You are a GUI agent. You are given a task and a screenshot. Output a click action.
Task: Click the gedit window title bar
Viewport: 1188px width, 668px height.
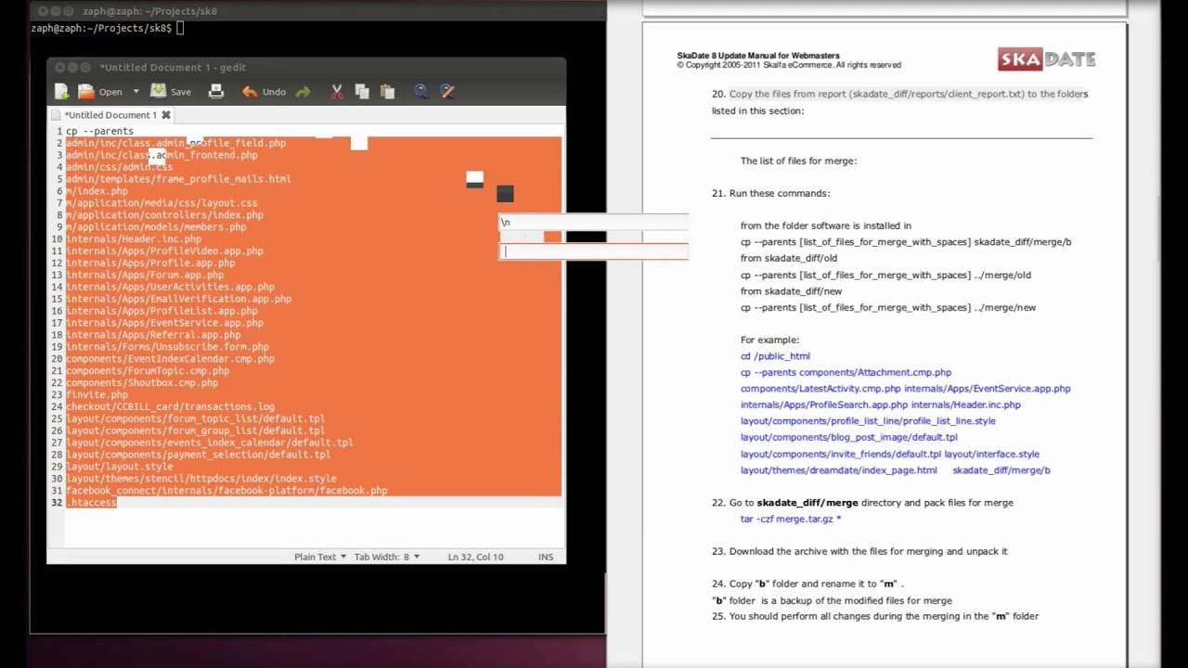pyautogui.click(x=306, y=67)
